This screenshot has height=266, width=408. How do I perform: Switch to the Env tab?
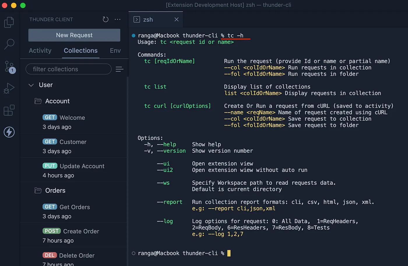(115, 51)
